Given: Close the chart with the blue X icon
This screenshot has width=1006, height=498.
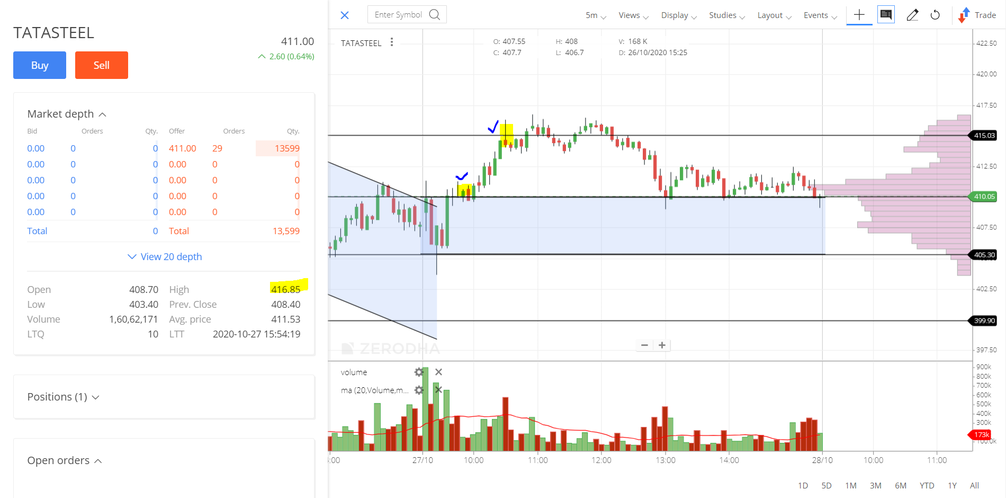Looking at the screenshot, I should (x=345, y=15).
